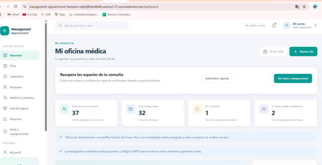Open the Pacientes sidebar section
322x165 pixels.
pyautogui.click(x=19, y=87)
